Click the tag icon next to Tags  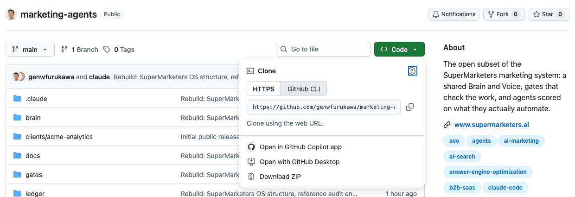[107, 50]
